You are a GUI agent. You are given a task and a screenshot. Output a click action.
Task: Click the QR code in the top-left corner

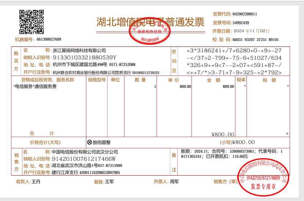[32, 22]
